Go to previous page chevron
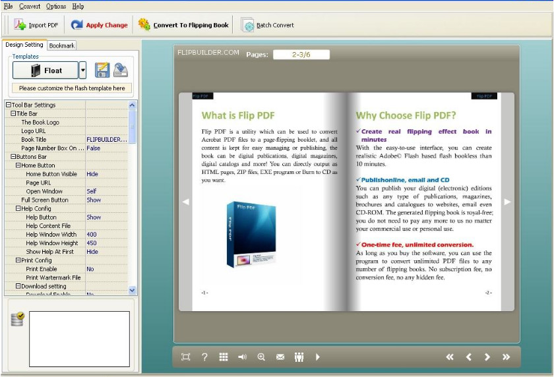Image resolution: width=554 pixels, height=377 pixels. [x=468, y=357]
